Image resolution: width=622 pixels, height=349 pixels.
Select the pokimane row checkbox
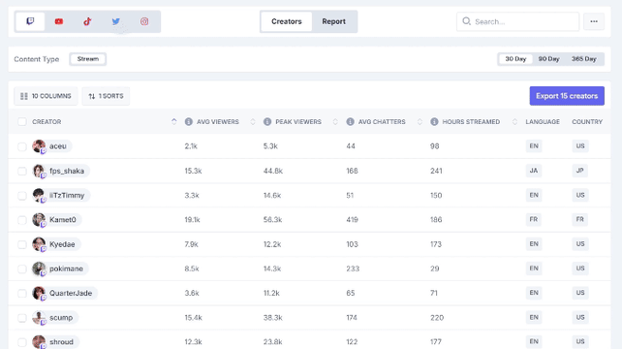(x=22, y=269)
